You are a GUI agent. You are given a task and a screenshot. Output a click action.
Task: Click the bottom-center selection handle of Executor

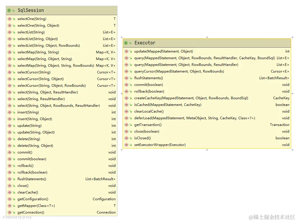(207, 150)
